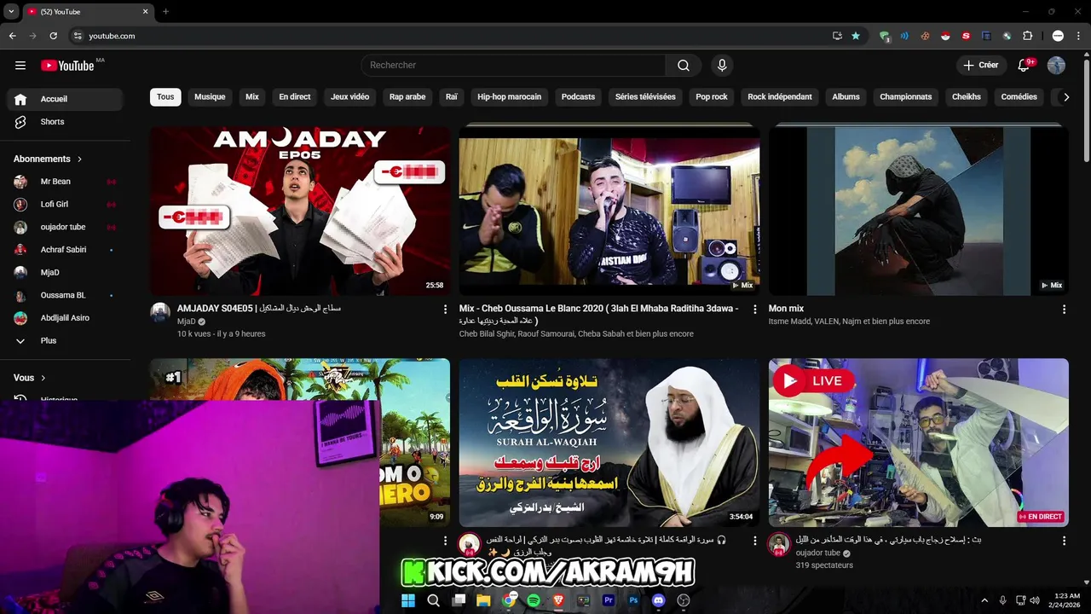The height and width of the screenshot is (614, 1091).
Task: Open Spotify from the taskbar
Action: coord(534,600)
